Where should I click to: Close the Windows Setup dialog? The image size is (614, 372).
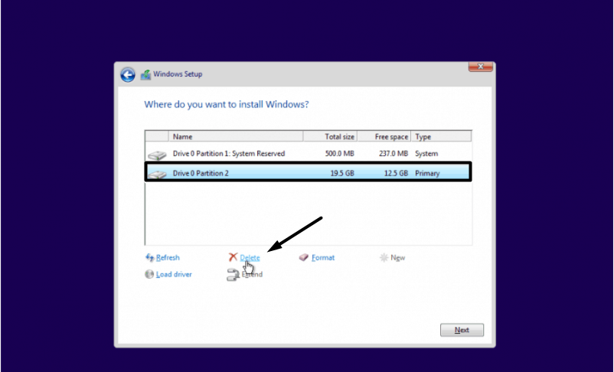click(480, 67)
